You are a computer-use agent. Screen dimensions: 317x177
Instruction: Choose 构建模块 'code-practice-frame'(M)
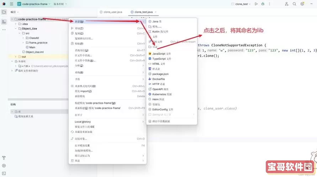[x=107, y=103]
